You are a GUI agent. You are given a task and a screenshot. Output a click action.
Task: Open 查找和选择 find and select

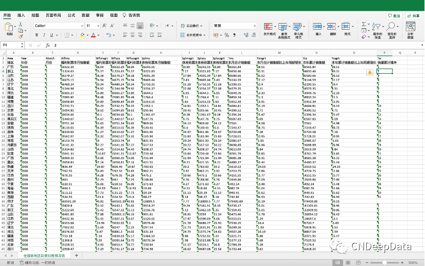[x=392, y=30]
